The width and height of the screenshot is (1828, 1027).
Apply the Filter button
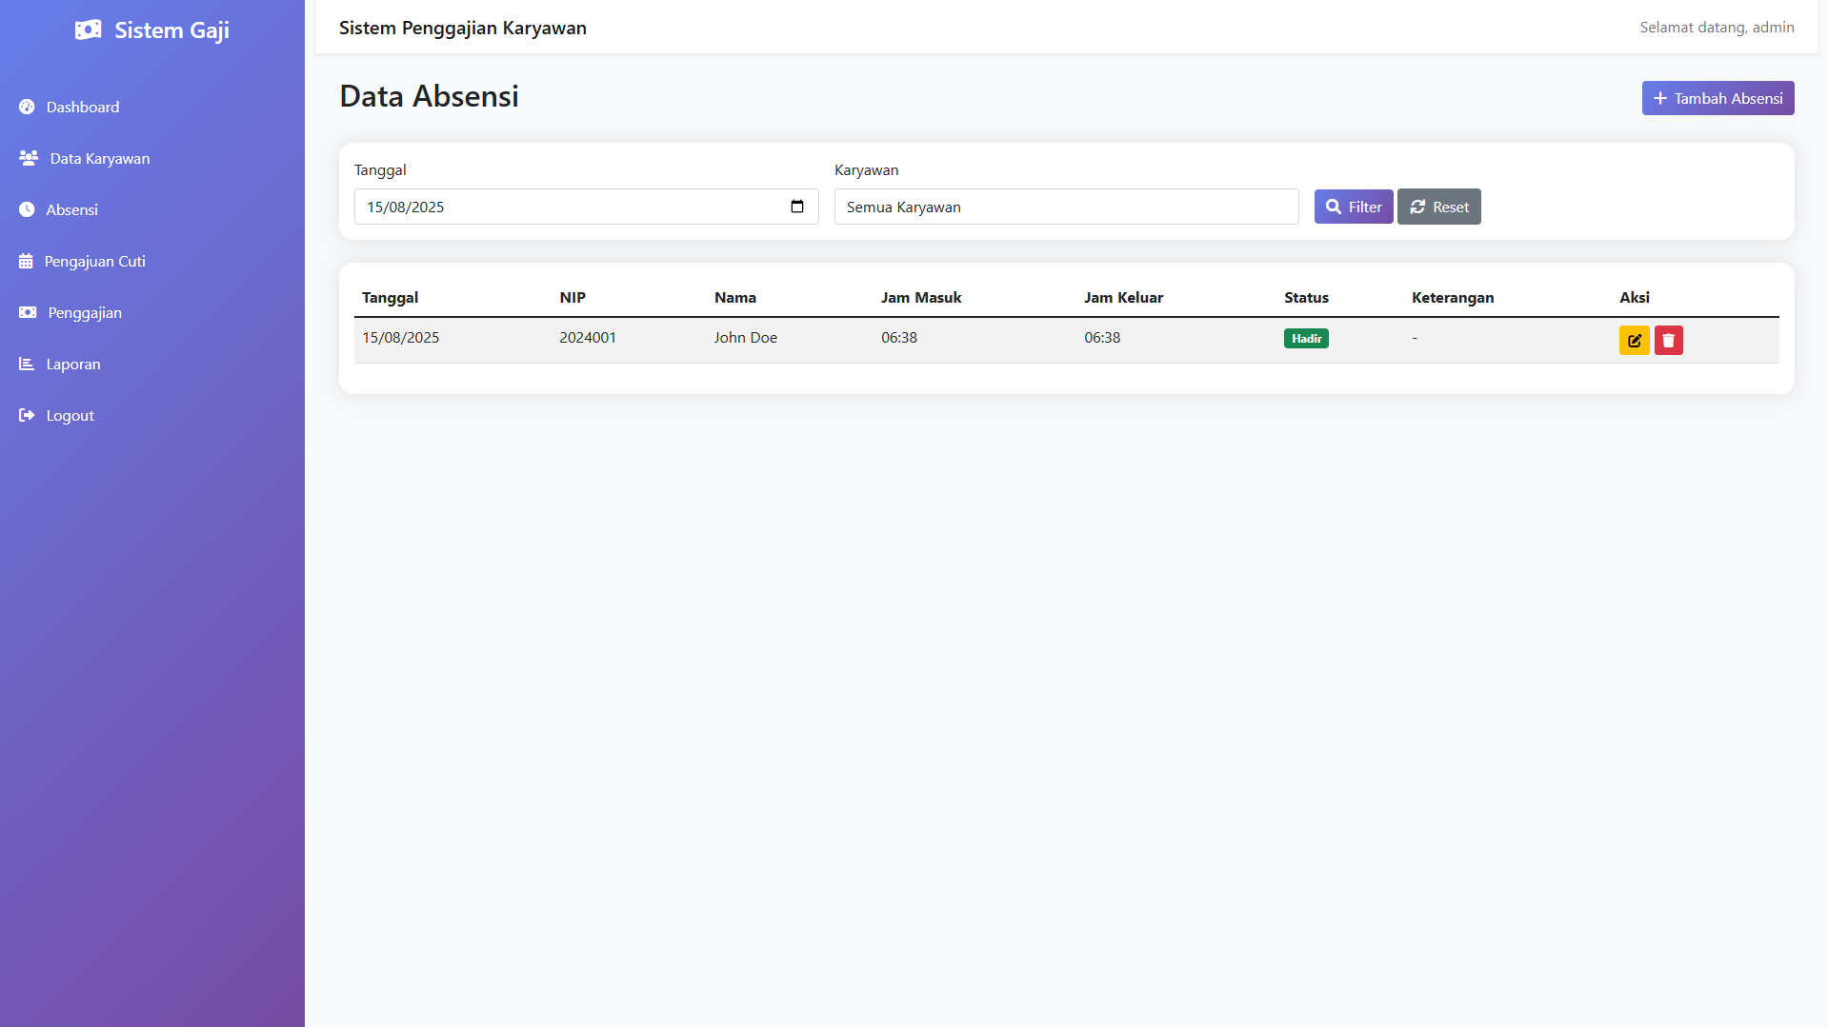pos(1353,207)
